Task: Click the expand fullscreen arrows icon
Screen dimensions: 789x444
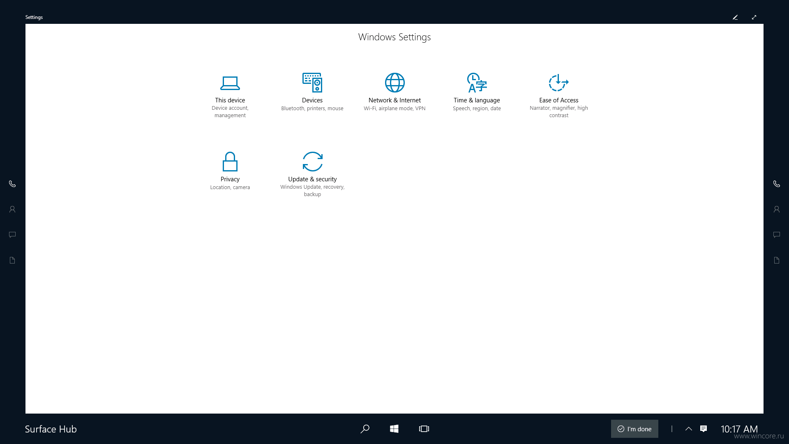Action: pos(754,17)
